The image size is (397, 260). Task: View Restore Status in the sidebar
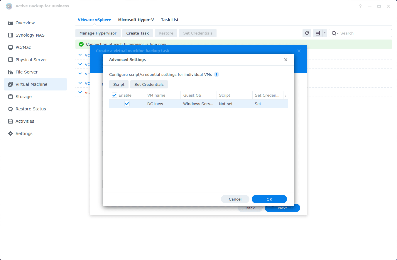click(35, 109)
